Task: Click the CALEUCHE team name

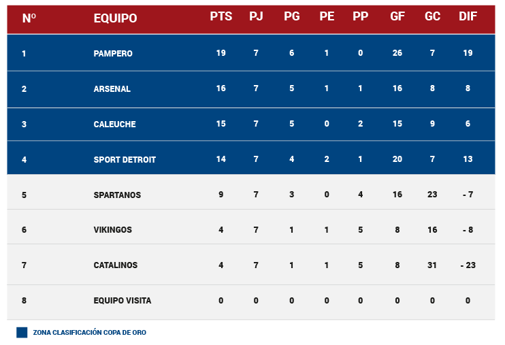Action: 114,125
